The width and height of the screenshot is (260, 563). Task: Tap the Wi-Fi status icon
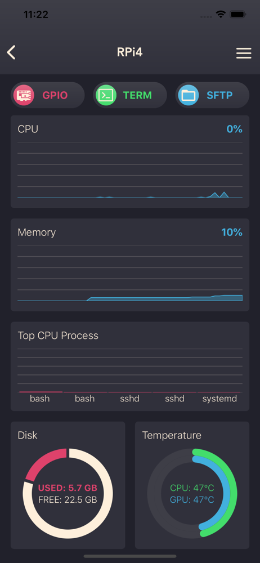220,15
